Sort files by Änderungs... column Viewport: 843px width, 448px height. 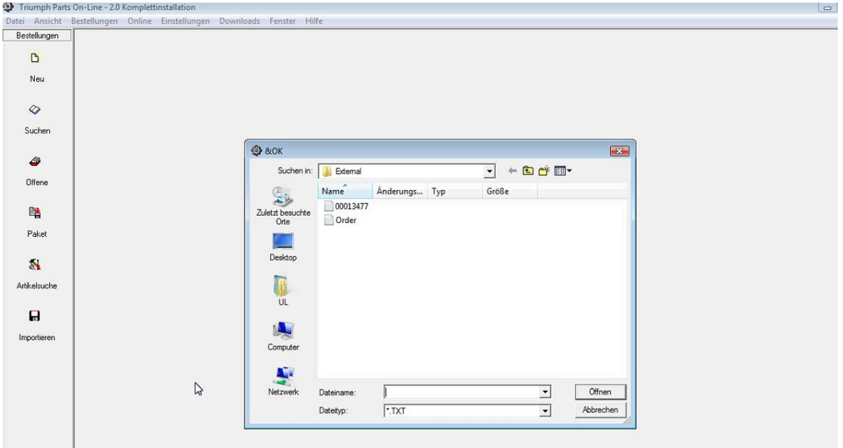[x=399, y=191]
